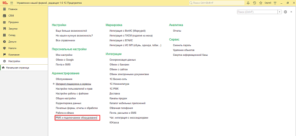Open 1С:РМК integration
The image size is (296, 136).
click(114, 89)
